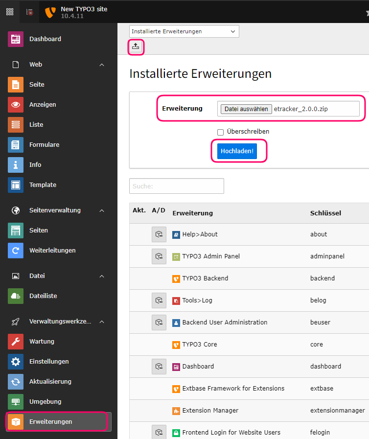Screen dimensions: 369x439
Task: Open the Seiten site management icon
Action: [x=16, y=230]
